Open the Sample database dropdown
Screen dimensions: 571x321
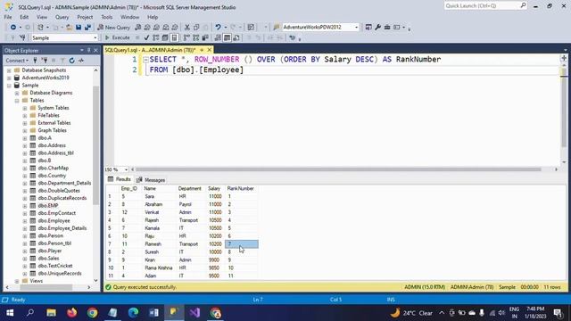[x=95, y=37]
